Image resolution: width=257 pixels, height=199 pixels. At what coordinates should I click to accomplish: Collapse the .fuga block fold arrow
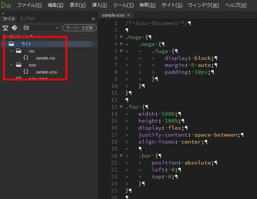[121, 51]
